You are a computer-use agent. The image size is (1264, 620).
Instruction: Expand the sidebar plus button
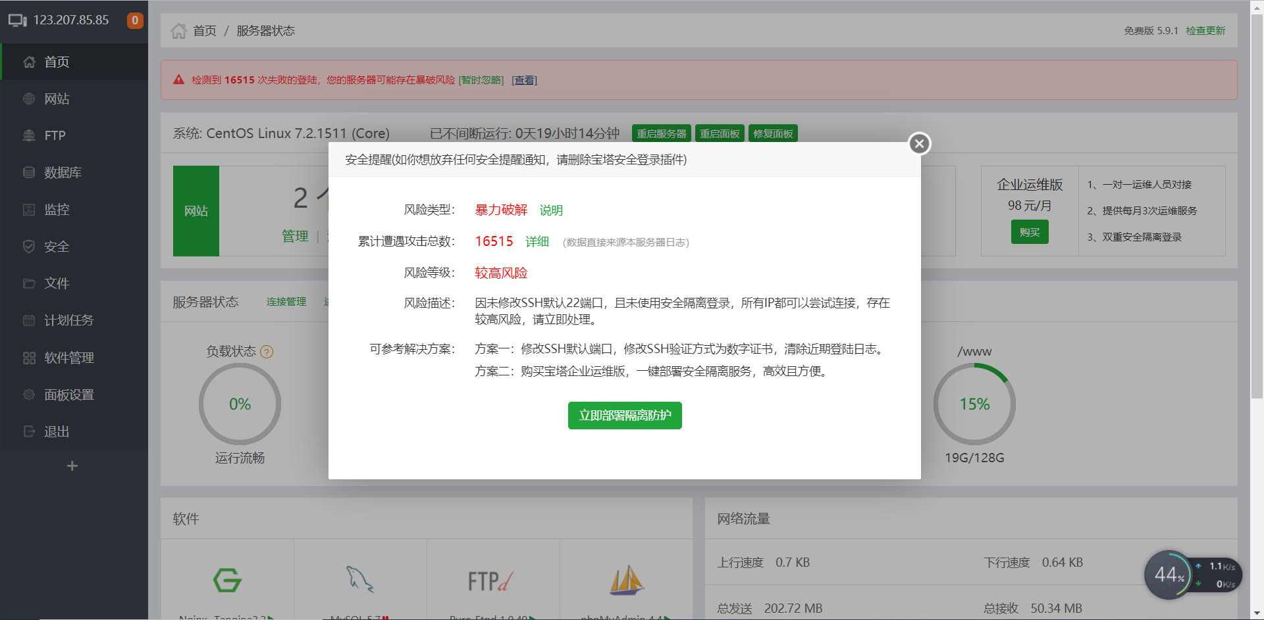tap(72, 465)
